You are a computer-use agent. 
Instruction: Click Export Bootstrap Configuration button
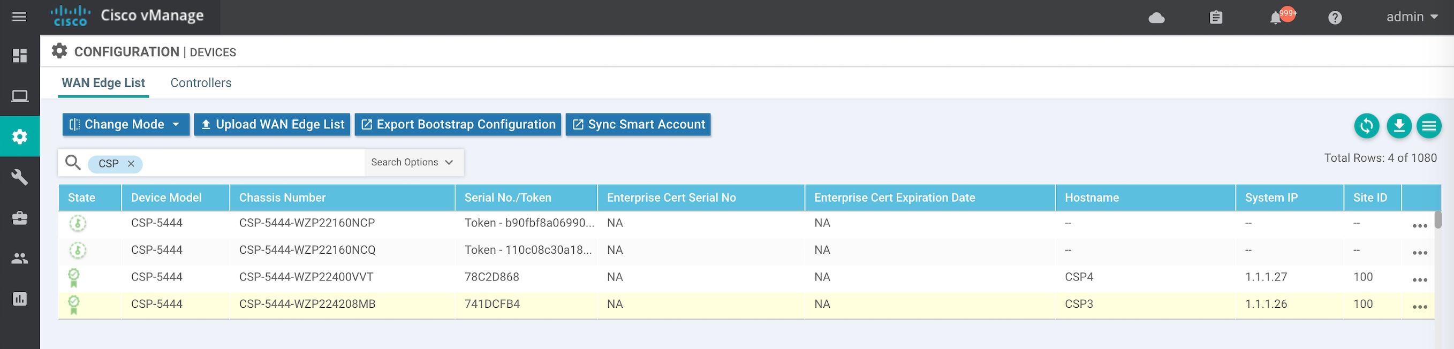(x=458, y=125)
